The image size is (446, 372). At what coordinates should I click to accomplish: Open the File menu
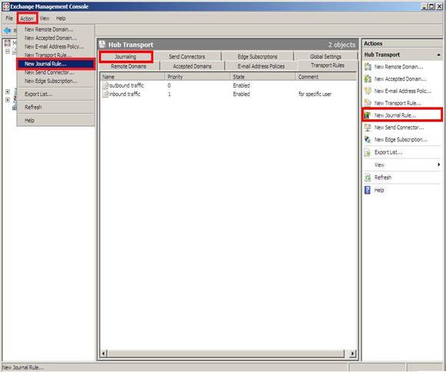[9, 18]
